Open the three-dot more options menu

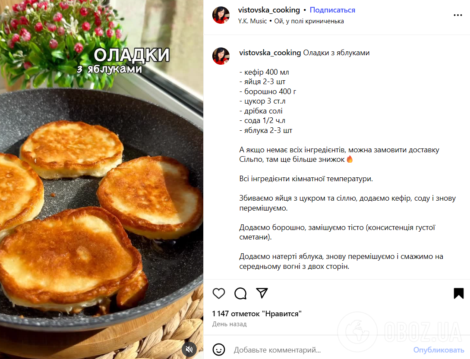point(458,15)
